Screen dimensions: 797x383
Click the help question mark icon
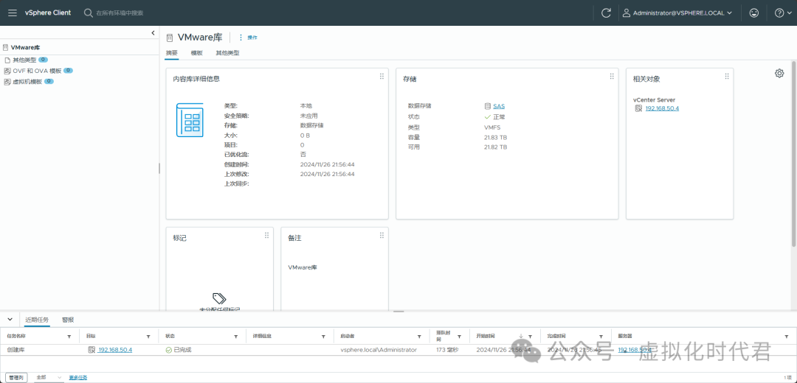tap(779, 13)
